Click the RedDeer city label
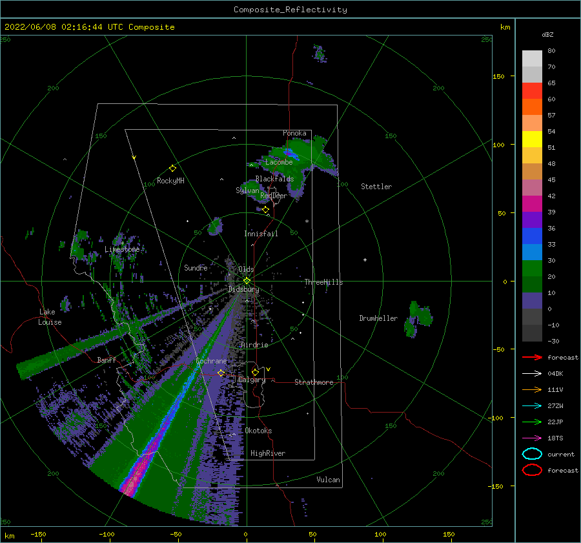The image size is (581, 543). point(274,196)
